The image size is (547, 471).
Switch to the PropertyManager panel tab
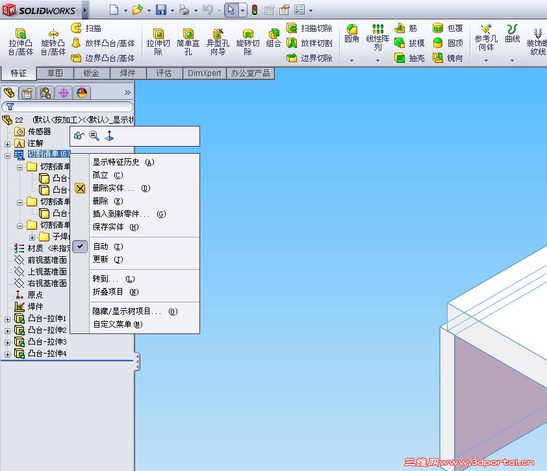[x=27, y=93]
